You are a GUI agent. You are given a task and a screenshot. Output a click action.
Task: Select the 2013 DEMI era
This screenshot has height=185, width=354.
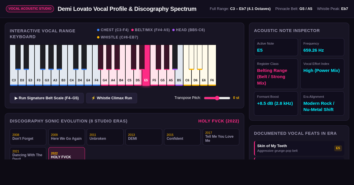[x=144, y=137]
